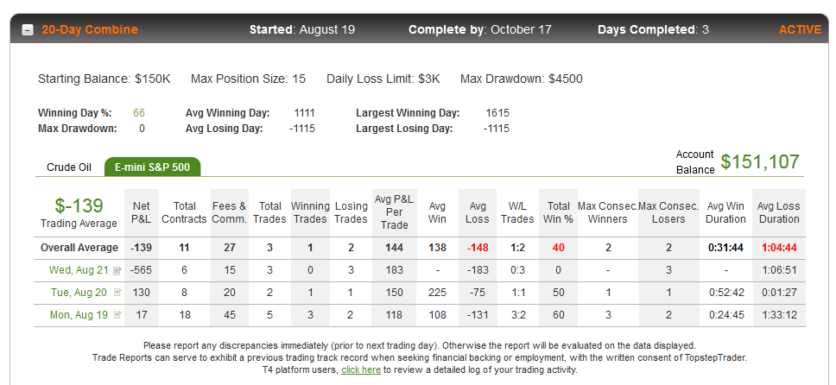Click the Net P&L column header
836x385 pixels.
tap(142, 212)
